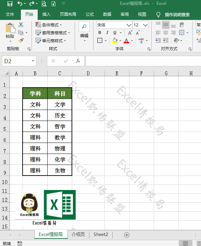Open Cell Styles (单元格样式) menu
Screen dimensions: 201x246
pos(51,41)
